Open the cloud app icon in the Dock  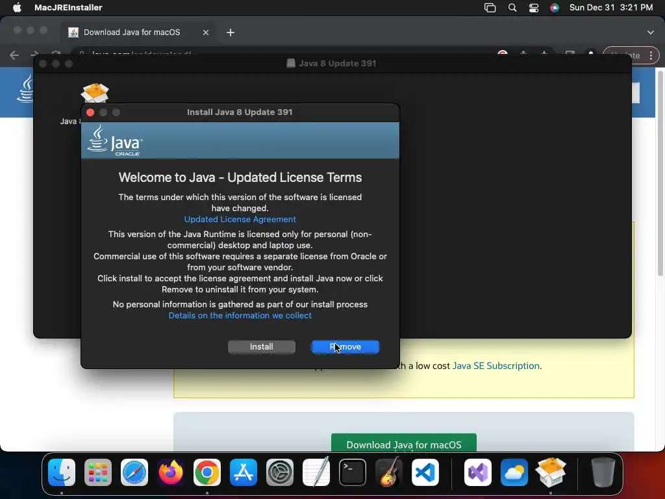[514, 472]
